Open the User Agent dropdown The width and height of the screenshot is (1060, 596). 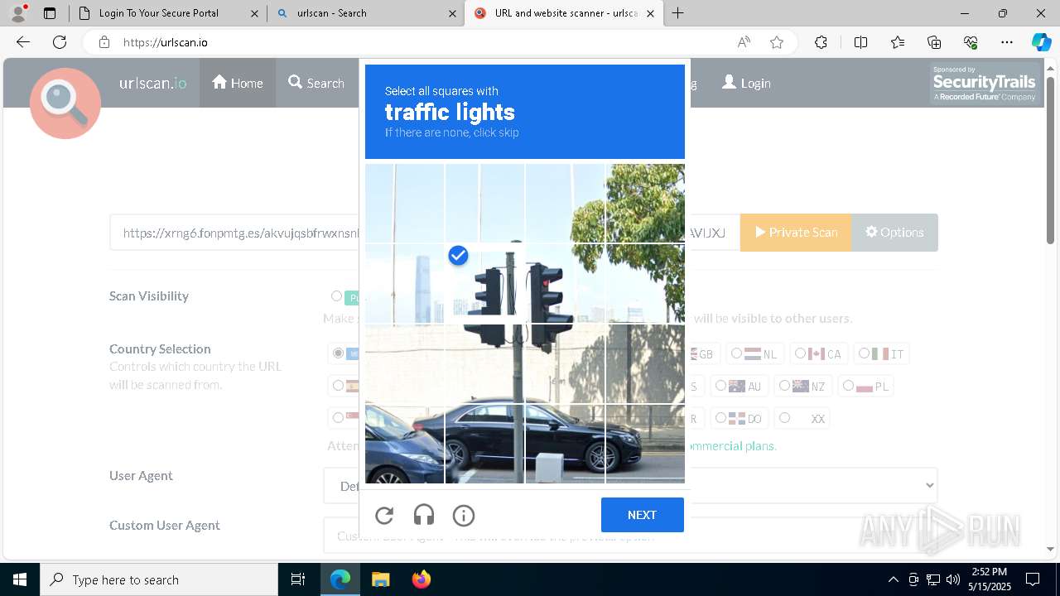pyautogui.click(x=630, y=485)
